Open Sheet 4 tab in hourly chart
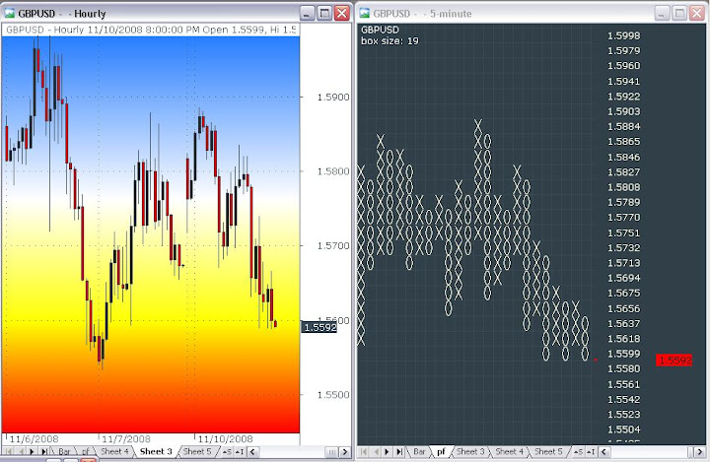The width and height of the screenshot is (710, 462). tap(114, 451)
